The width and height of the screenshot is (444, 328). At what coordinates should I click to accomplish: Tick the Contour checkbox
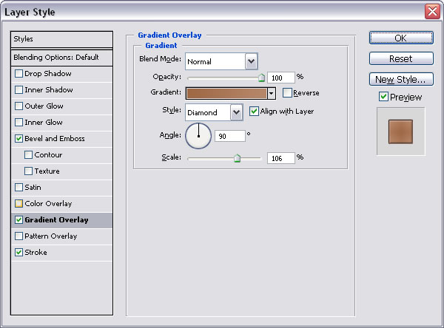point(28,155)
